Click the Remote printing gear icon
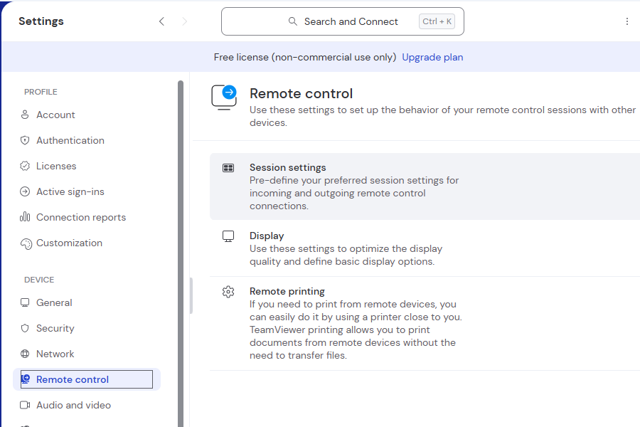 click(x=228, y=292)
